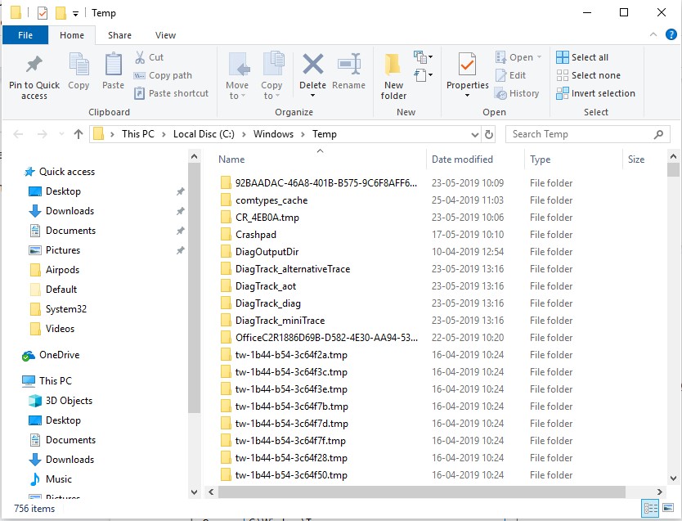
Task: Click Select all
Action: tap(582, 57)
